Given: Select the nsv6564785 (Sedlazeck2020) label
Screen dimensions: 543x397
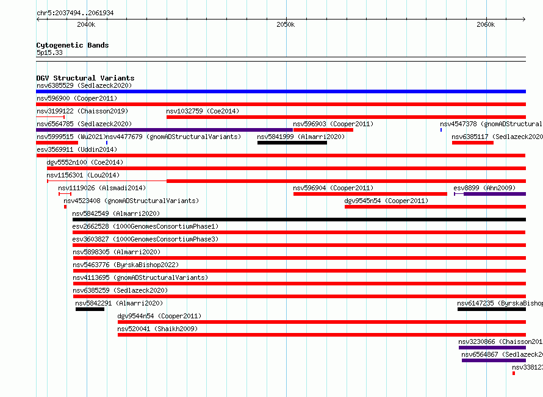Looking at the screenshot, I should coord(84,124).
